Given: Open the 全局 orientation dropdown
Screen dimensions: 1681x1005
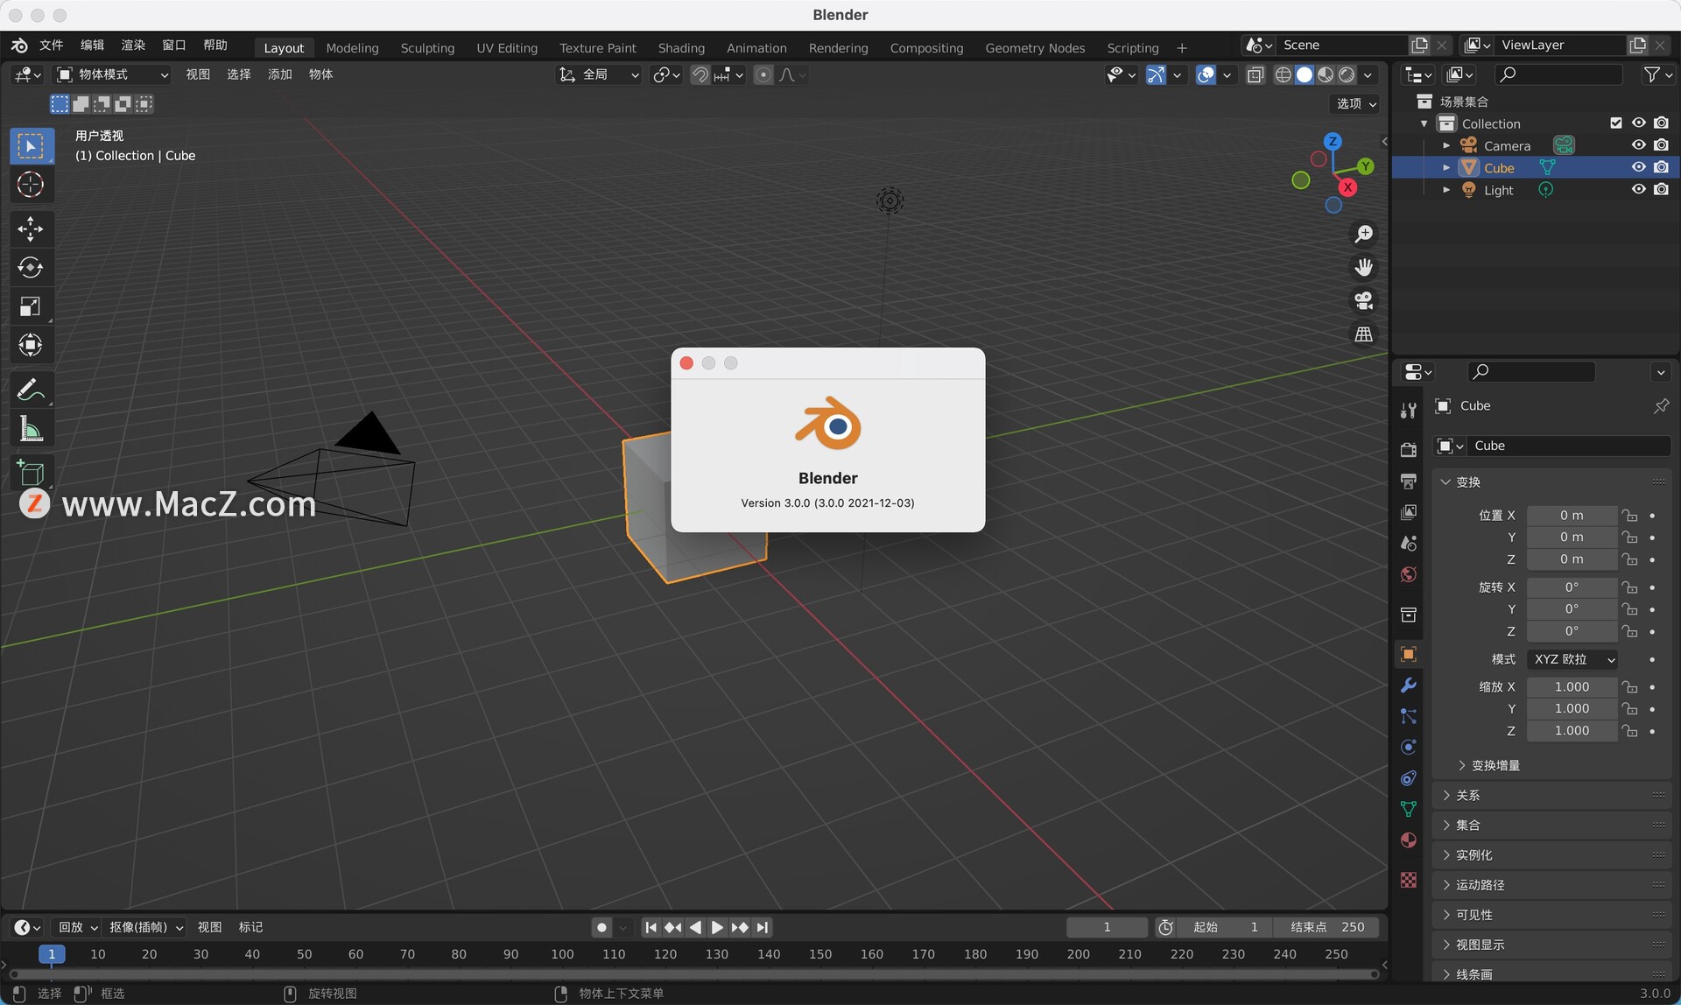Looking at the screenshot, I should point(600,75).
